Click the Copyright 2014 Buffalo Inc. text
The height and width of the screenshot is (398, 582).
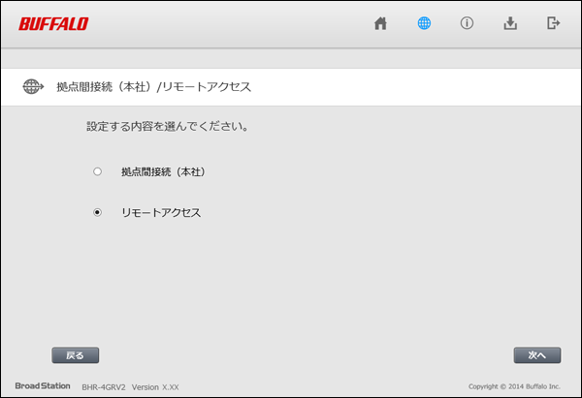pyautogui.click(x=514, y=386)
